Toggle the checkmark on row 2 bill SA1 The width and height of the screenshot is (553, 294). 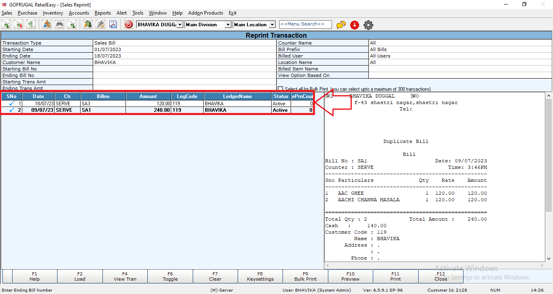pyautogui.click(x=11, y=110)
